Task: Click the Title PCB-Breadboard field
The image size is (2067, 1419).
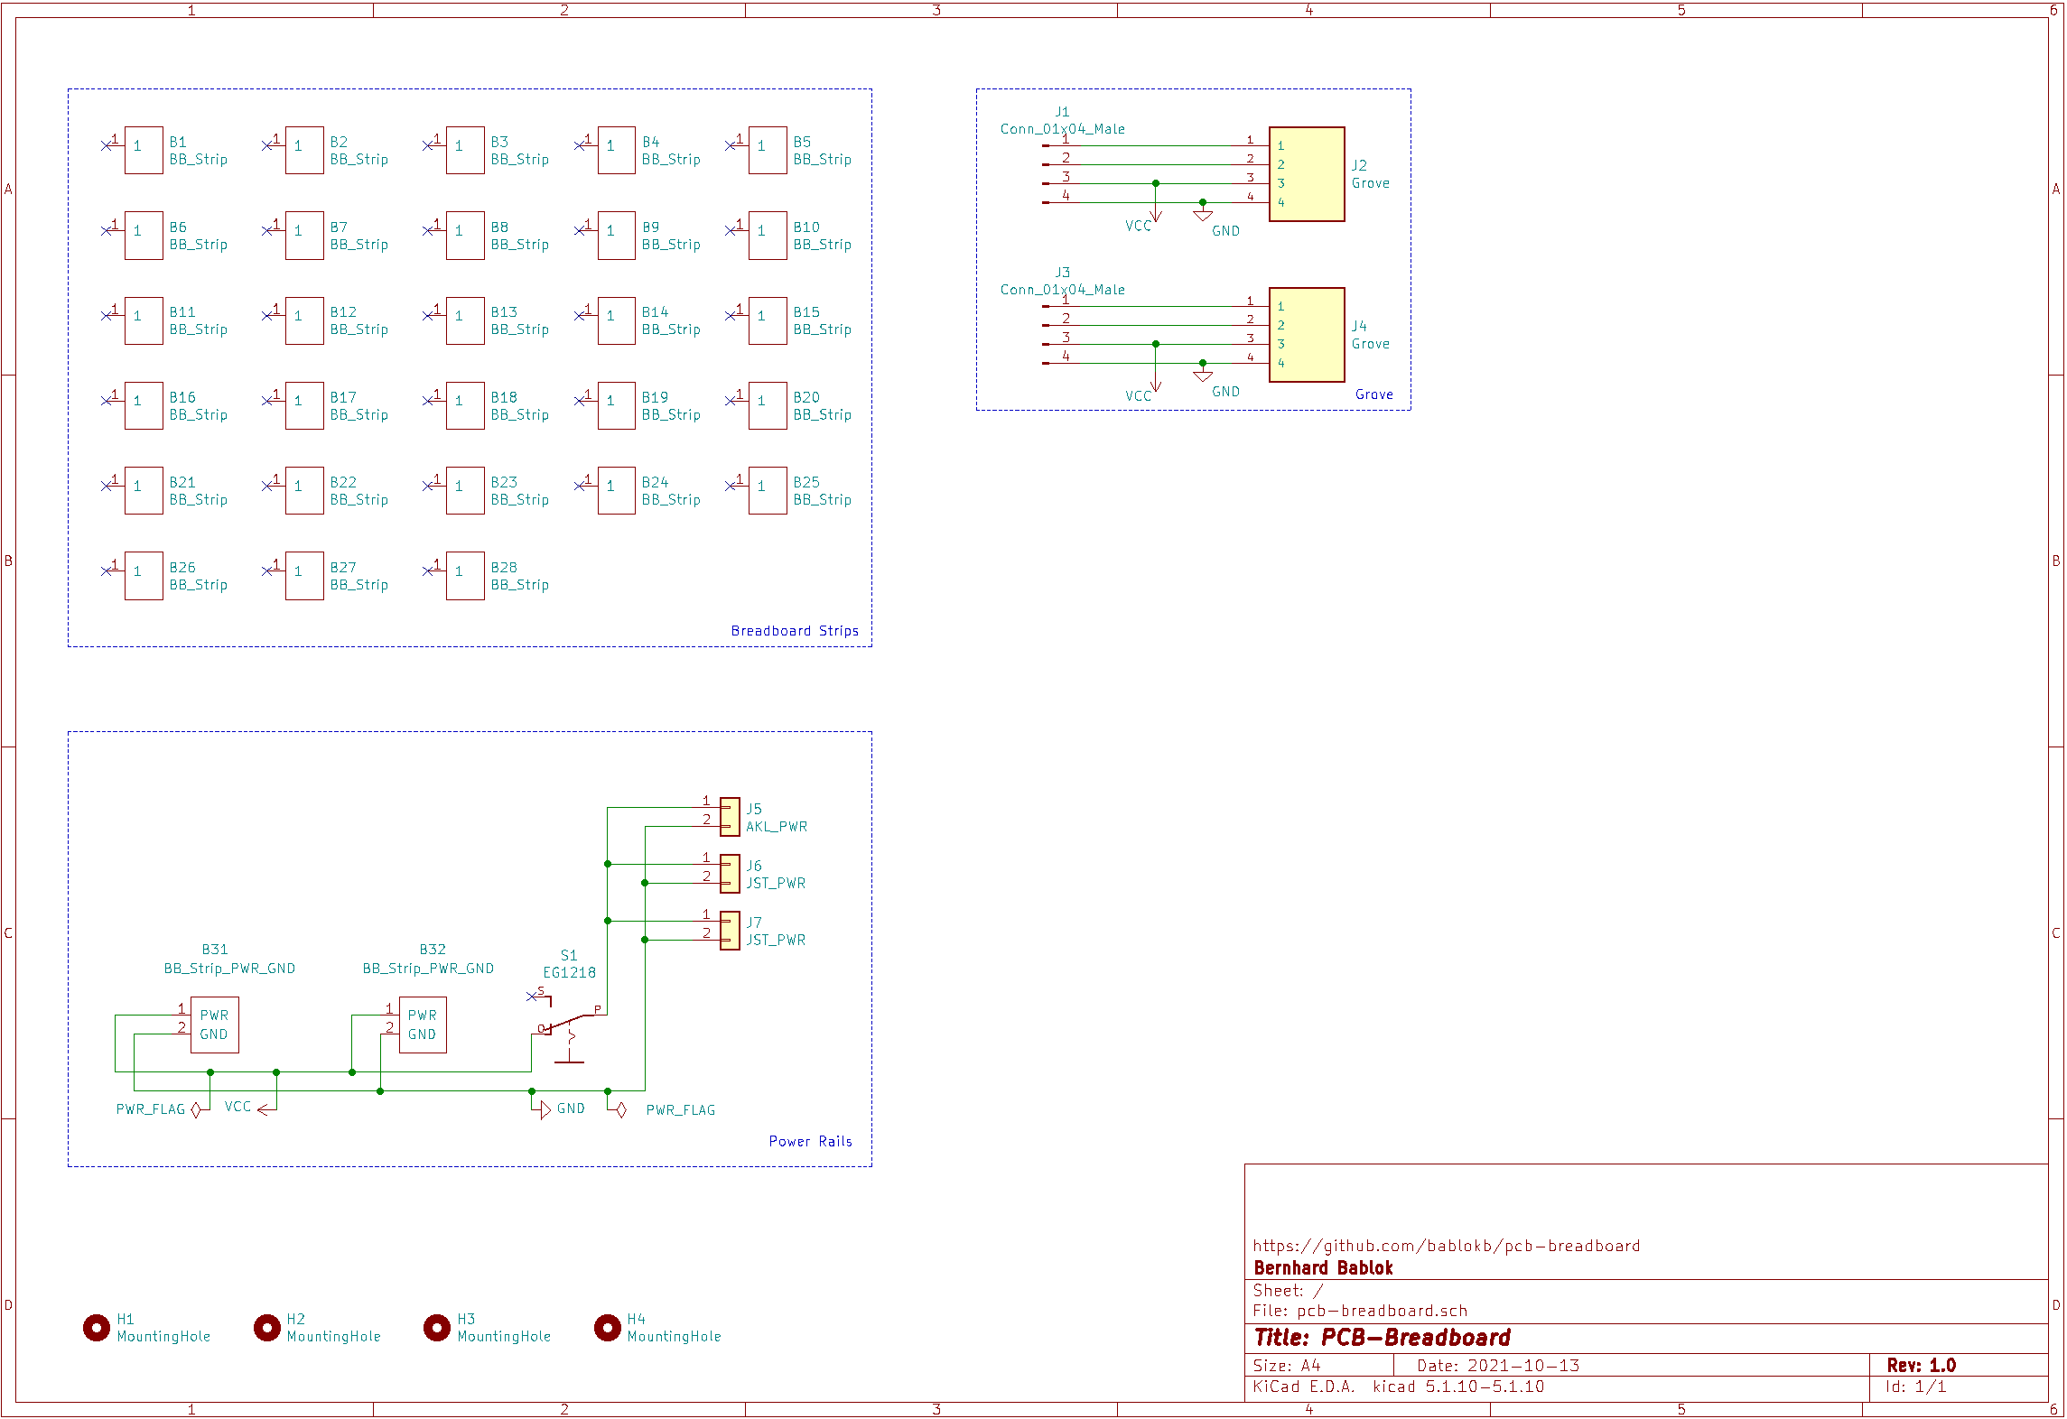Action: [x=1382, y=1338]
